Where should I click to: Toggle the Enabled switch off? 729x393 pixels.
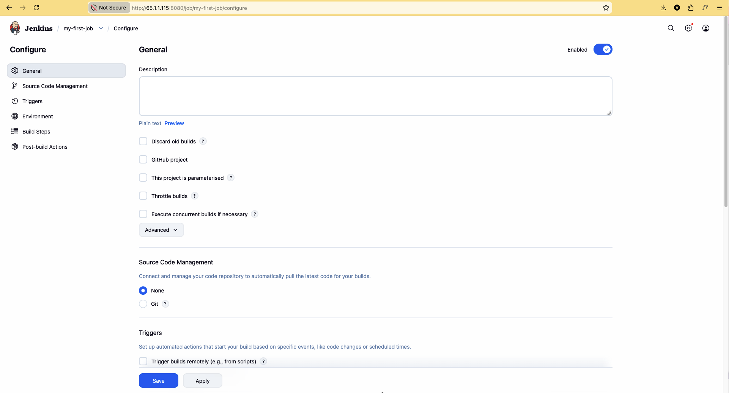603,49
